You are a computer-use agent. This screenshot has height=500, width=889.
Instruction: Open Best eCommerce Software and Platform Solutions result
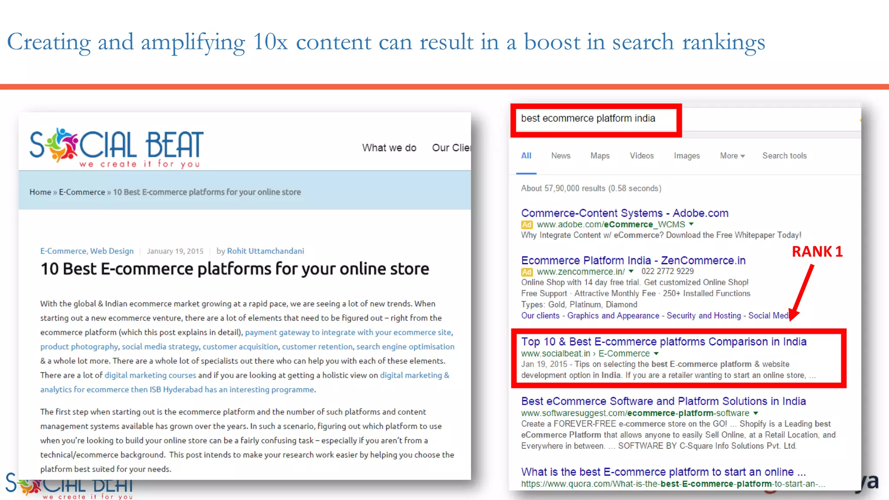coord(663,401)
